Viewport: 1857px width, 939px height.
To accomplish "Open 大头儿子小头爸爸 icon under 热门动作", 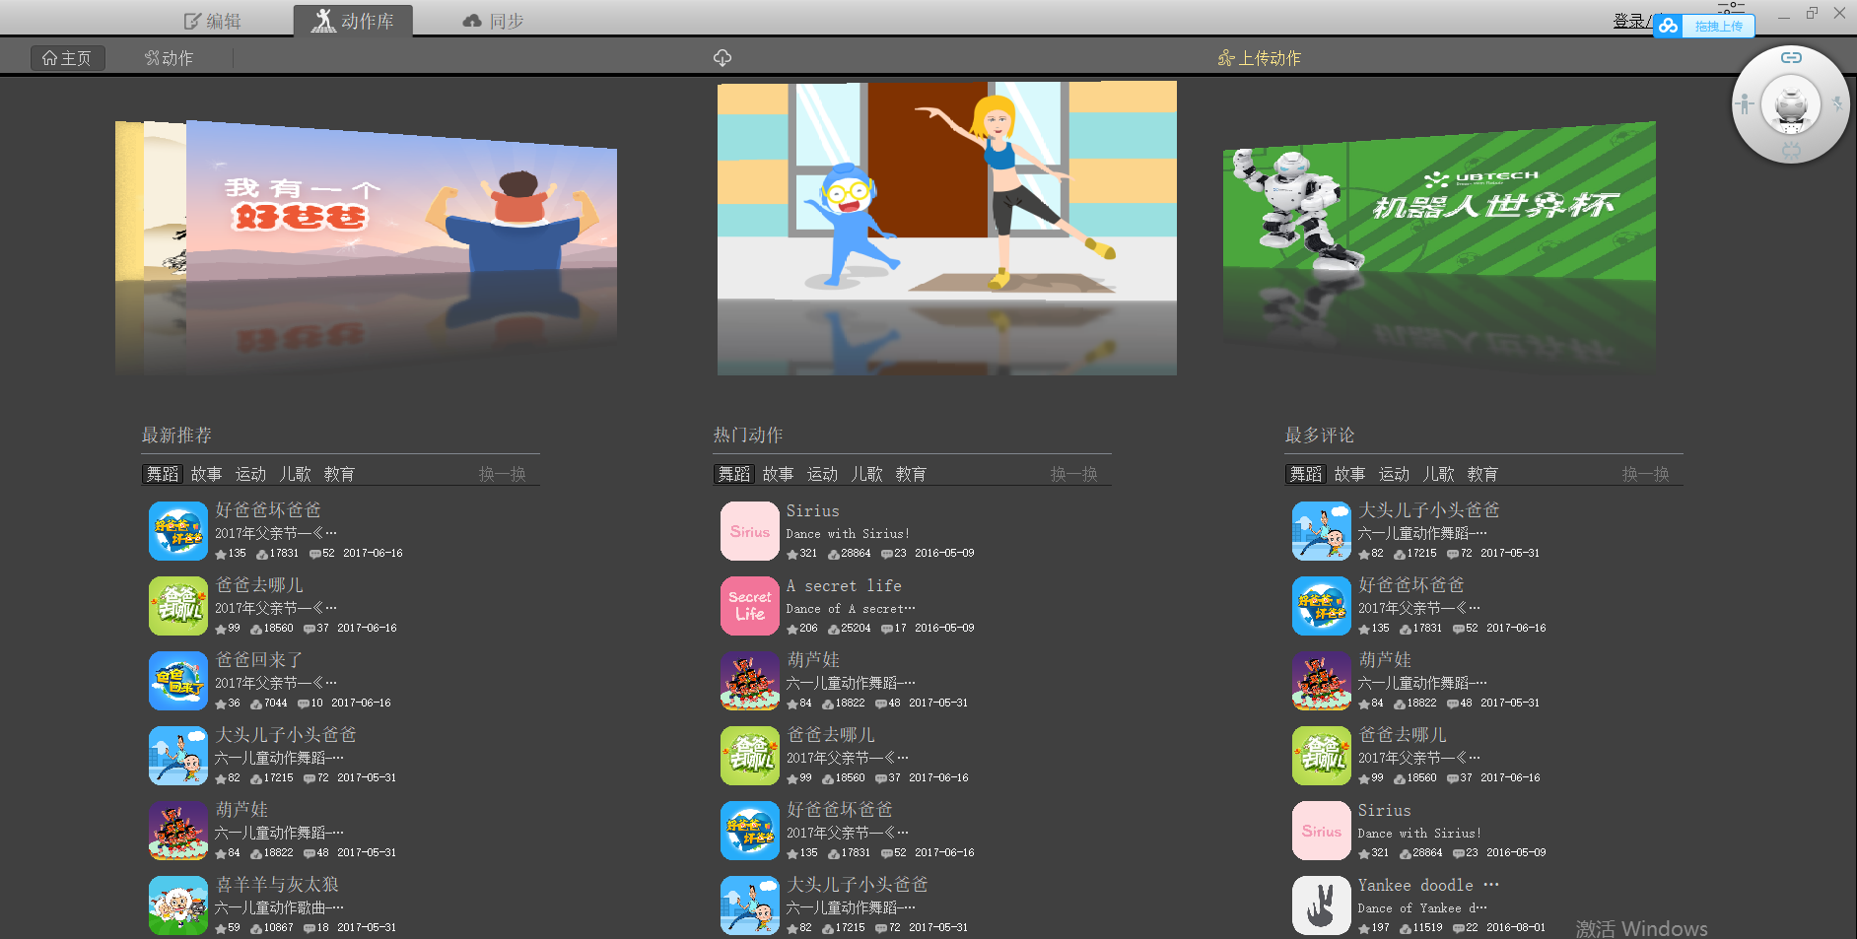I will click(750, 905).
